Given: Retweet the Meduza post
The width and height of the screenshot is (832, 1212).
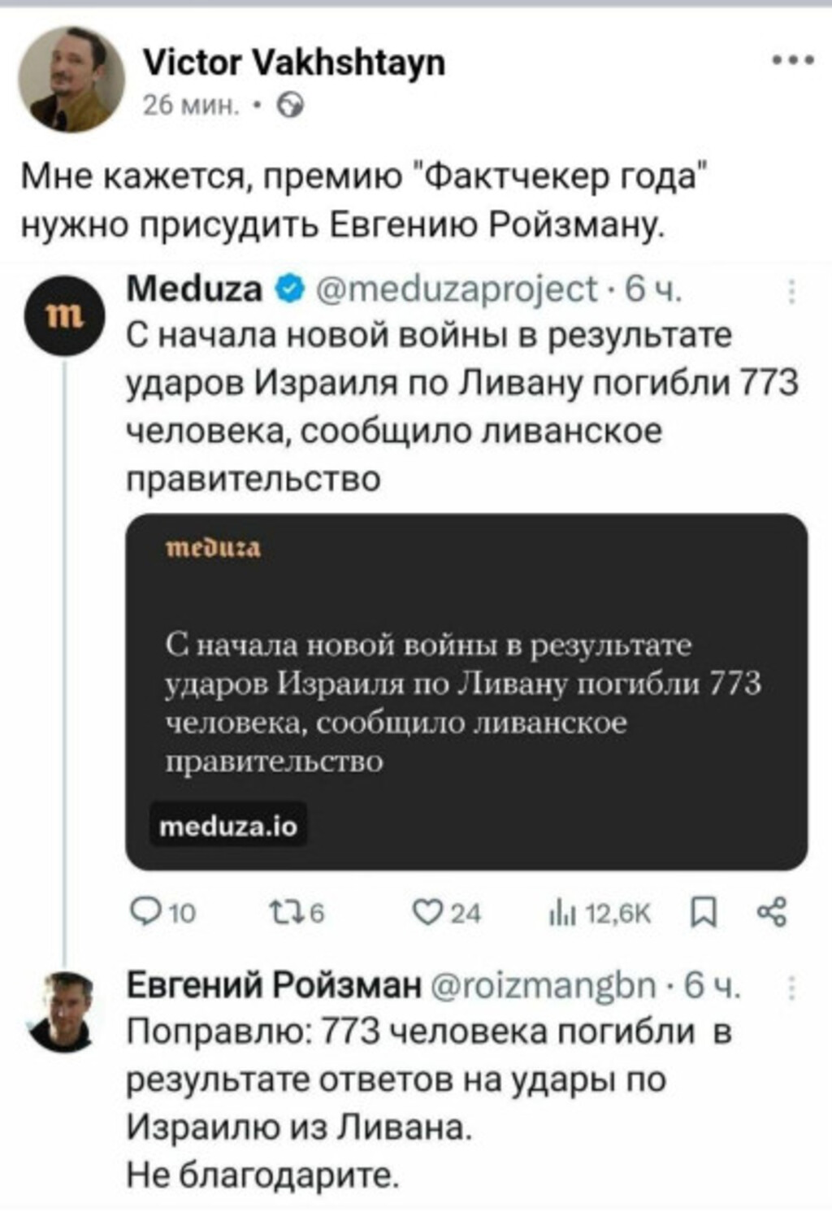Looking at the screenshot, I should [297, 913].
